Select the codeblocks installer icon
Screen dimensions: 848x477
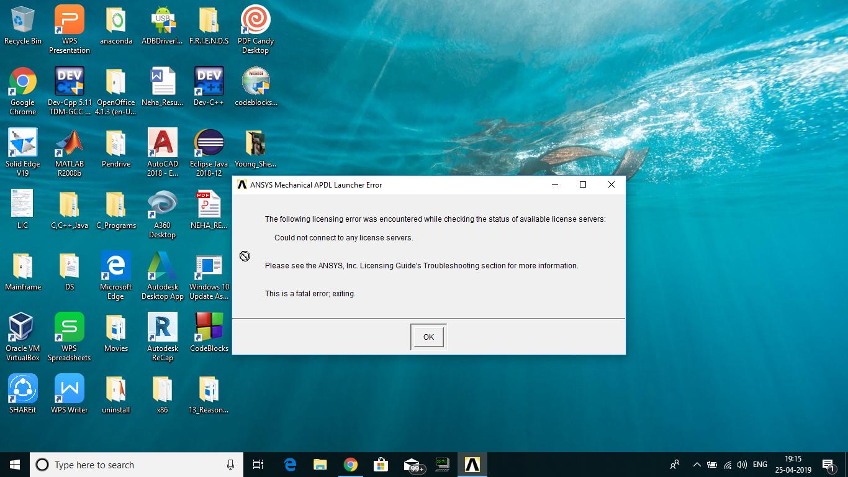[256, 88]
